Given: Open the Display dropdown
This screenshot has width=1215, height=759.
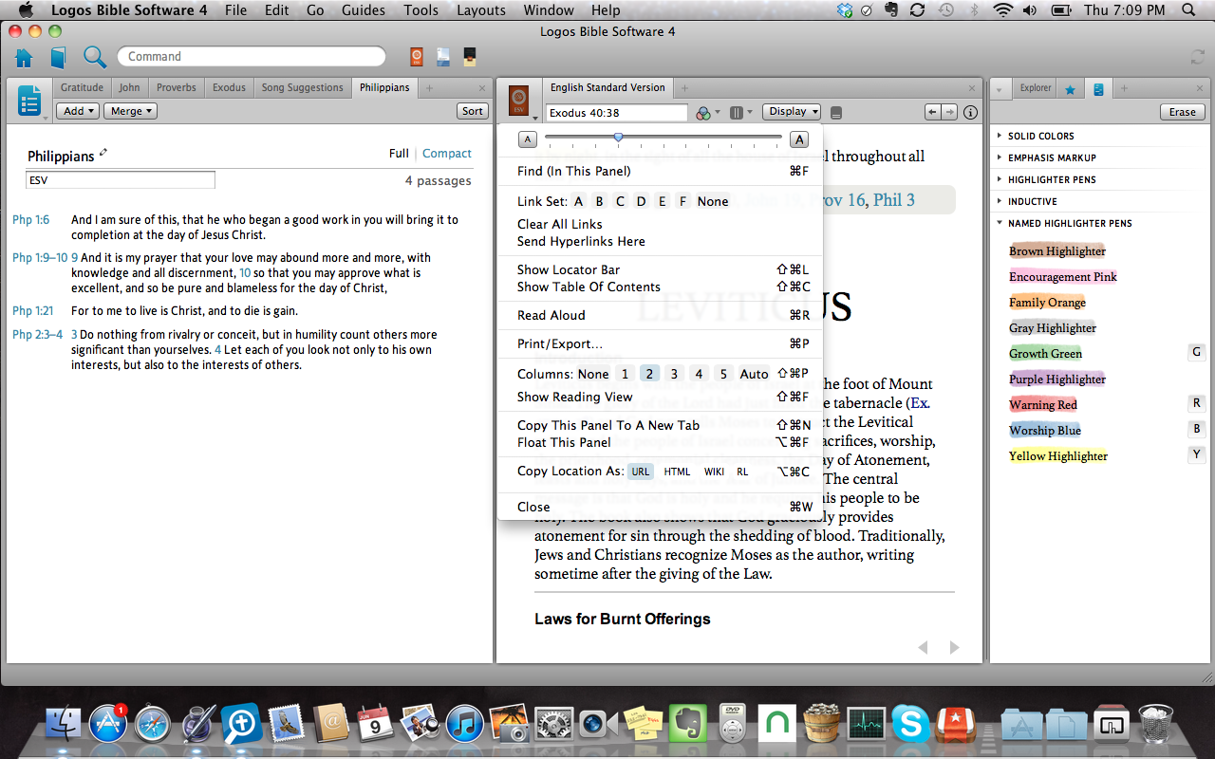Looking at the screenshot, I should 793,112.
